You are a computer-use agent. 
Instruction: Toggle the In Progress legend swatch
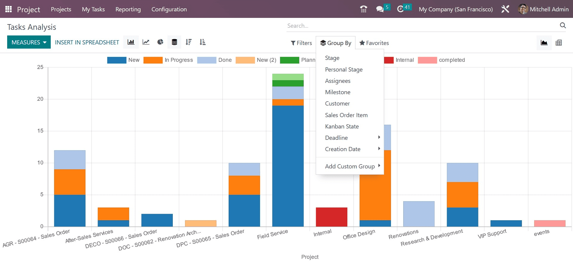coord(153,60)
